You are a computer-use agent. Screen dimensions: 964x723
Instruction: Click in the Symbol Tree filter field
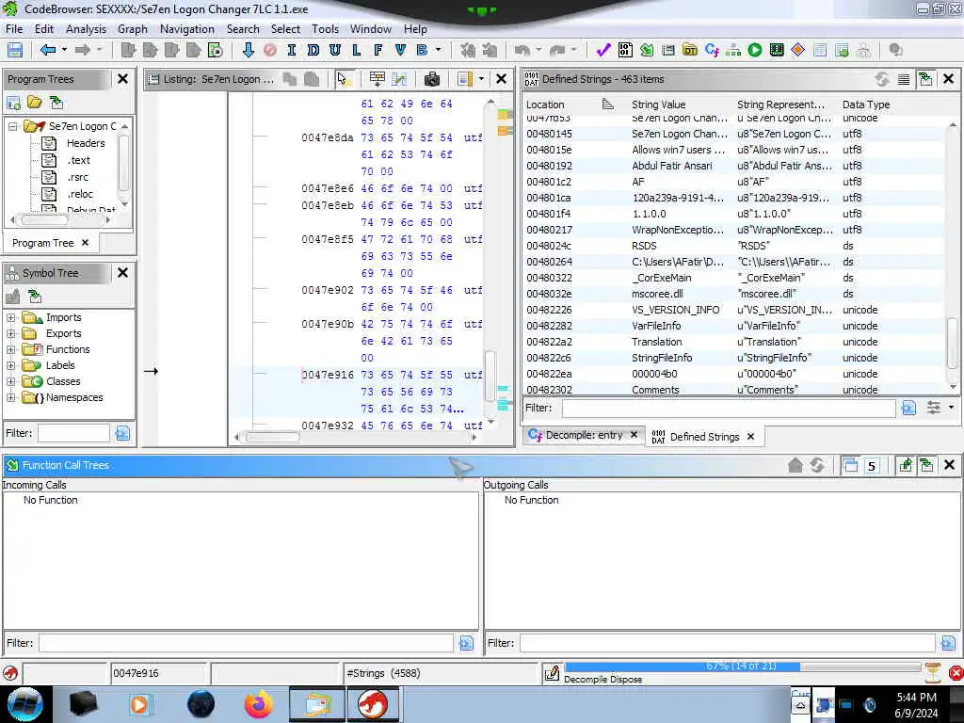click(73, 433)
